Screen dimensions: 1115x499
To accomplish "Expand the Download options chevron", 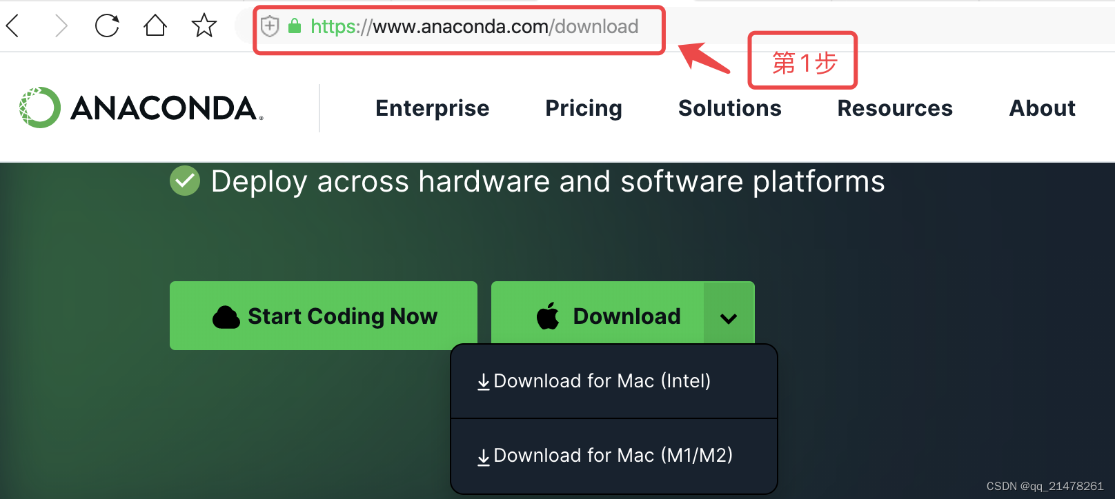I will click(729, 318).
